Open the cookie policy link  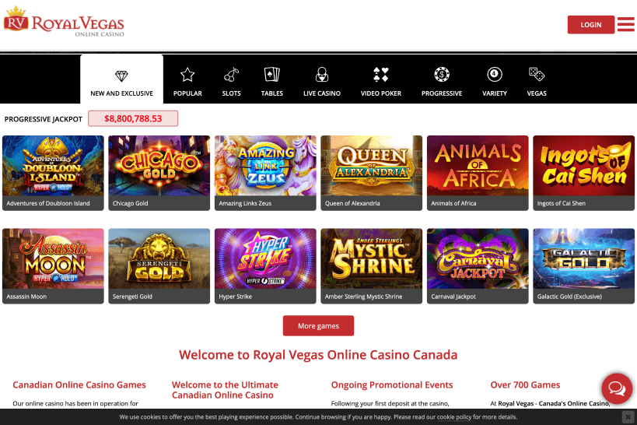tap(454, 417)
